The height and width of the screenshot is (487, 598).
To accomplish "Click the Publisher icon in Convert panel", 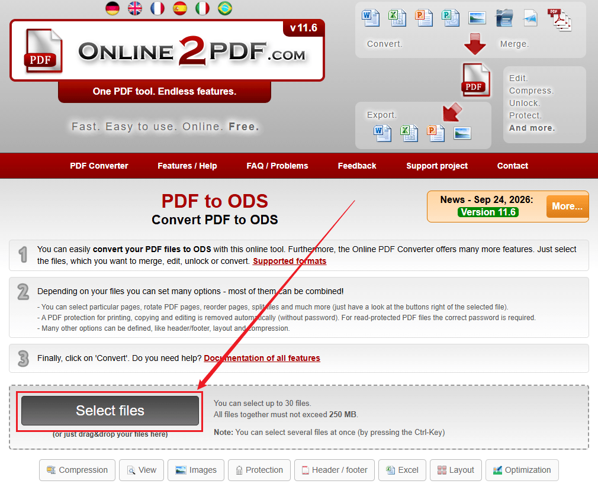I will [x=451, y=18].
